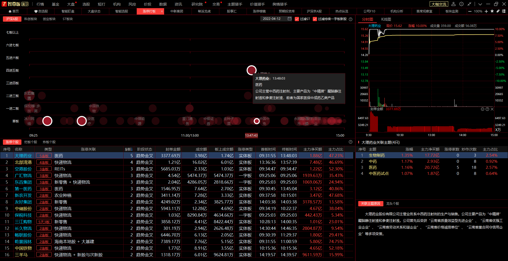Click the 大咖交流 button
The width and height of the screenshot is (508, 261).
click(439, 4)
